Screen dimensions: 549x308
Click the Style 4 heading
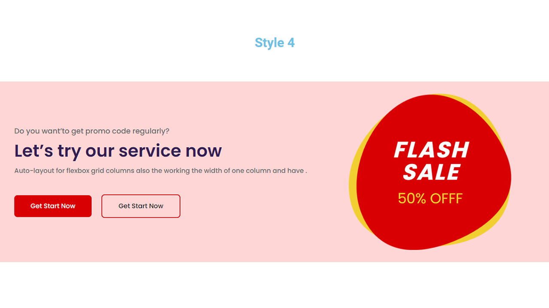point(274,43)
